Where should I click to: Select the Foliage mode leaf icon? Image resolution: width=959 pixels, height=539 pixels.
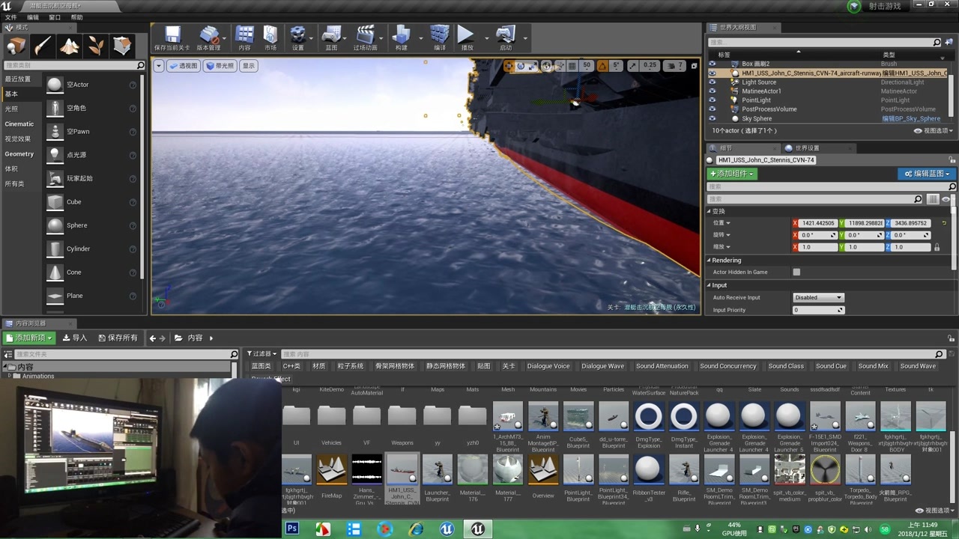point(96,46)
